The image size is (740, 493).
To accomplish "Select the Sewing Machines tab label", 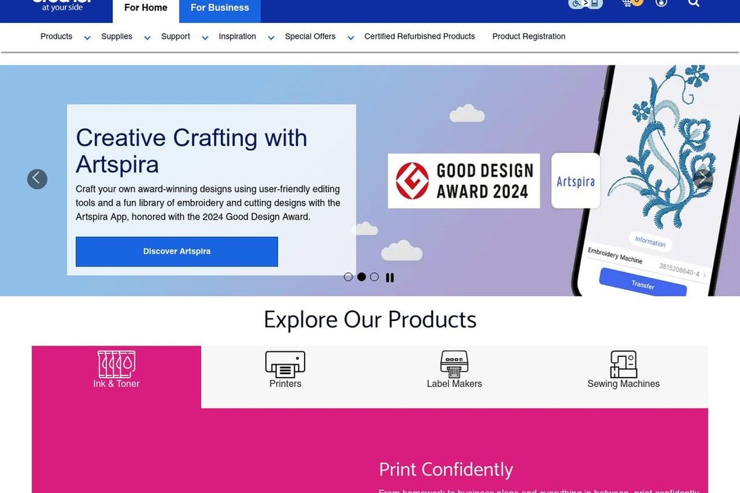I will [x=624, y=383].
